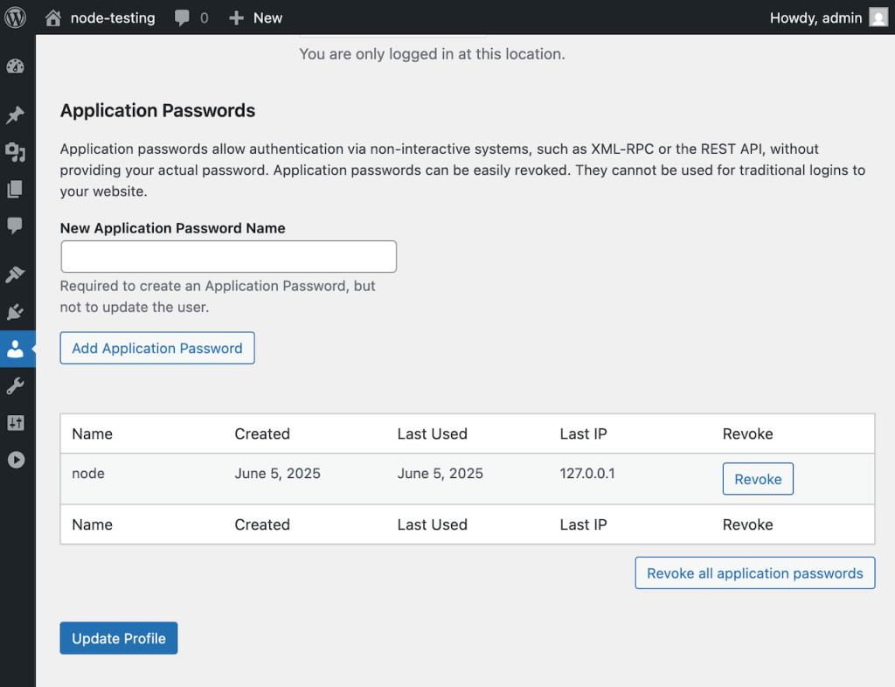Screen dimensions: 895x687
Task: Click Add Application Password button
Action: (157, 348)
